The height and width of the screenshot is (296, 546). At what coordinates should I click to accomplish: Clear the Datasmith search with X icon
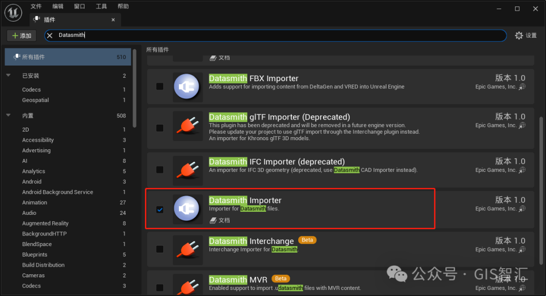coord(50,35)
